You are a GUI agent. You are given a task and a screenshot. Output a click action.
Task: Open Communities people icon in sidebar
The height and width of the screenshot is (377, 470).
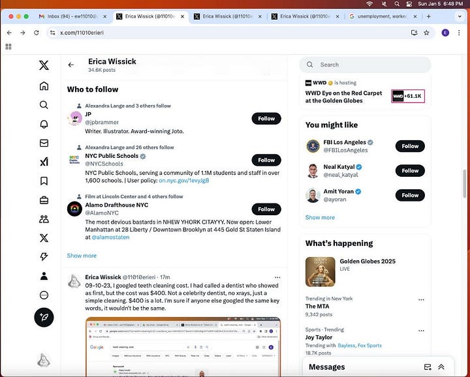(44, 219)
